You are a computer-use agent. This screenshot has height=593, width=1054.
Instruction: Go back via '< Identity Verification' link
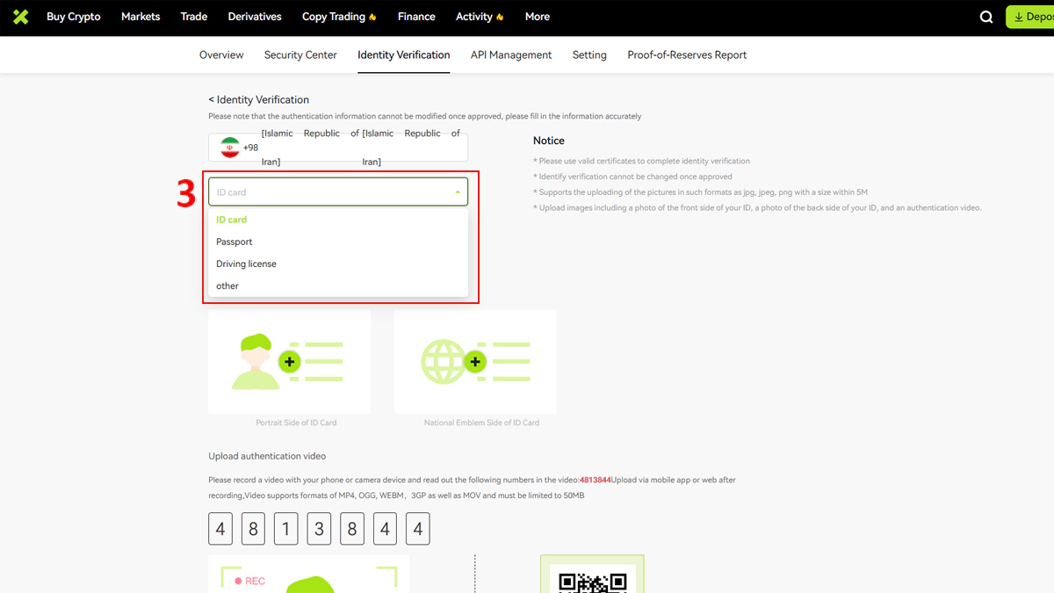(258, 99)
